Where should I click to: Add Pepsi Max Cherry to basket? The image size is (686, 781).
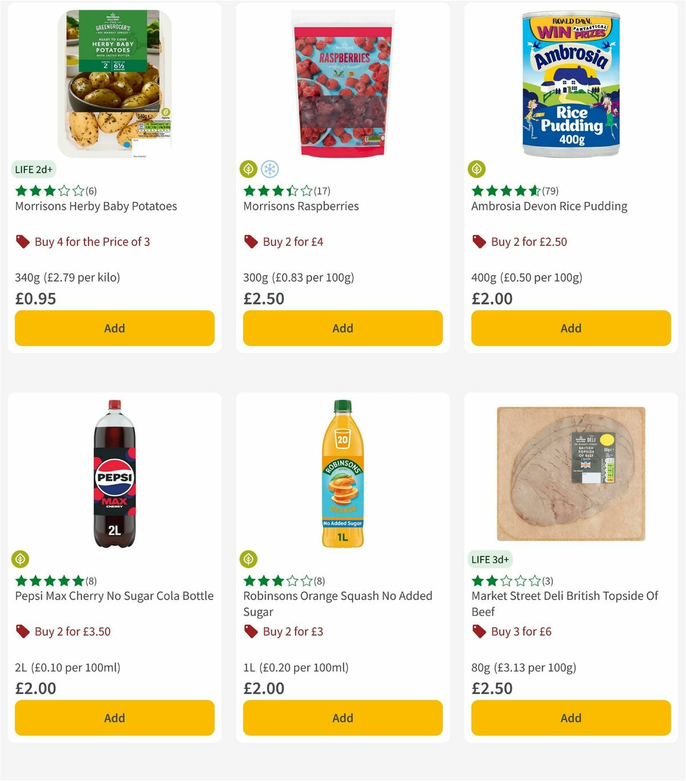(114, 718)
